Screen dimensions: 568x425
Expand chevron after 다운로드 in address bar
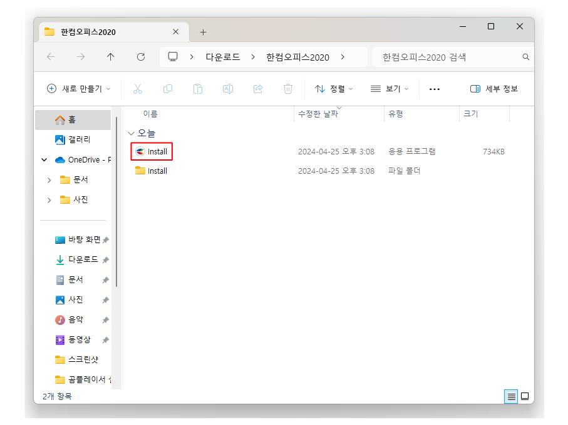[x=253, y=57]
